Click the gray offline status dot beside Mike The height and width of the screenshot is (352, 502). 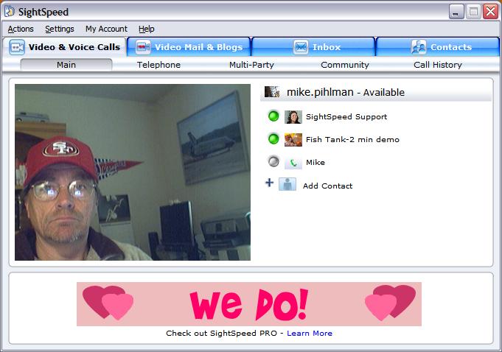click(x=273, y=162)
